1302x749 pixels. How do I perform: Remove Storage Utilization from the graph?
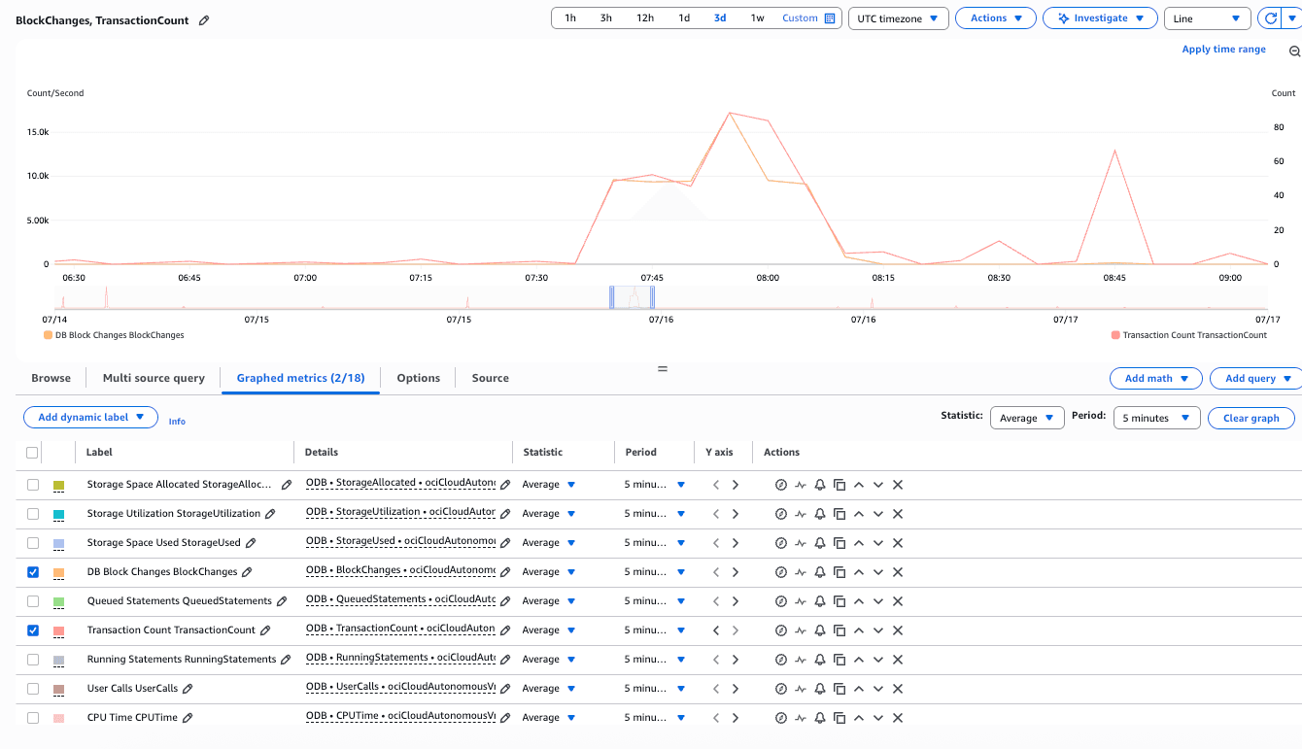(x=896, y=513)
